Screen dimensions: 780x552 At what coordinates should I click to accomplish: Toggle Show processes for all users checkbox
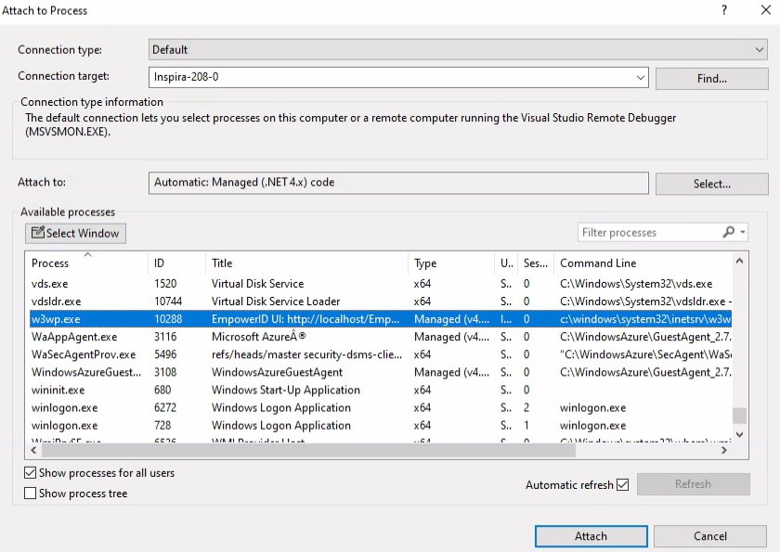(31, 472)
